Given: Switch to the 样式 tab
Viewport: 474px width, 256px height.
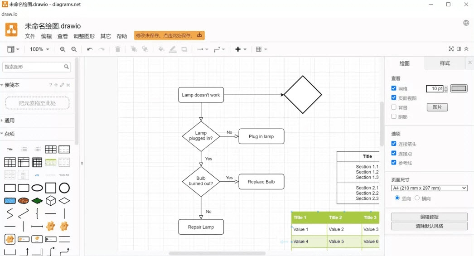Looking at the screenshot, I should (x=445, y=63).
